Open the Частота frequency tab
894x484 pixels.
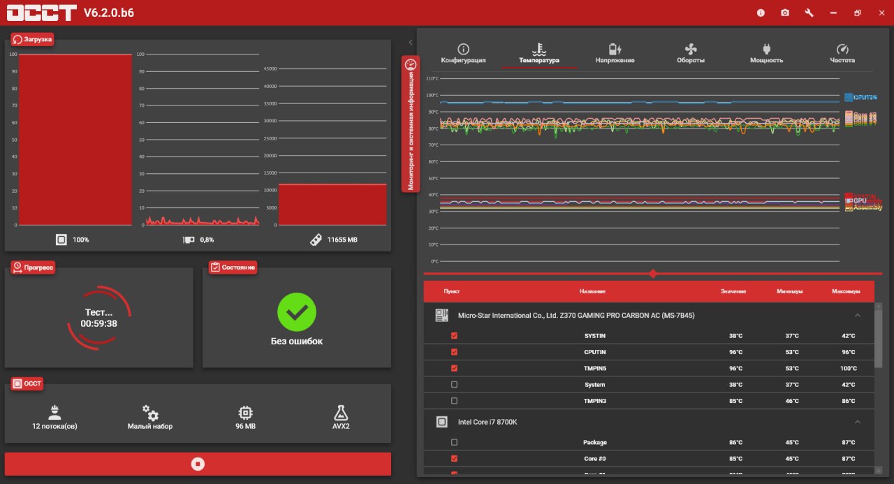(842, 54)
